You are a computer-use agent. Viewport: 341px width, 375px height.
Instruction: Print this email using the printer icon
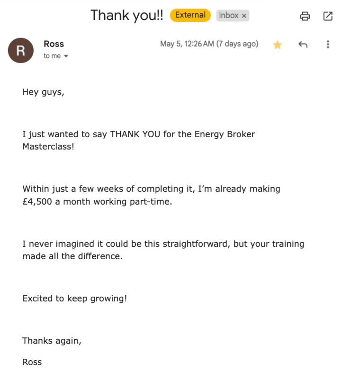pos(305,16)
